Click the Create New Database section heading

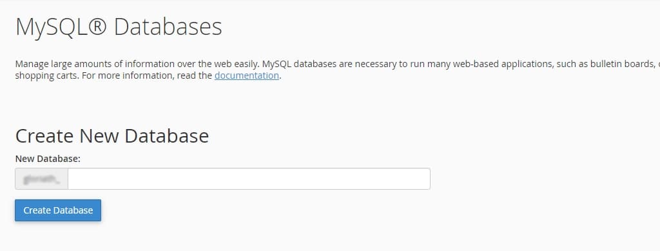[x=112, y=136]
